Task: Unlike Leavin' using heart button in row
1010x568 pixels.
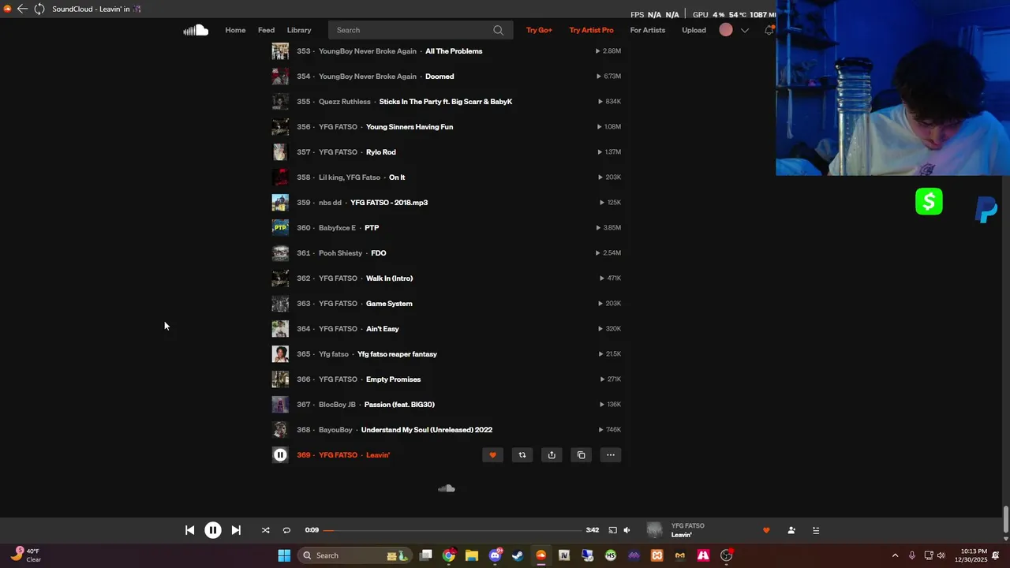Action: pos(492,455)
